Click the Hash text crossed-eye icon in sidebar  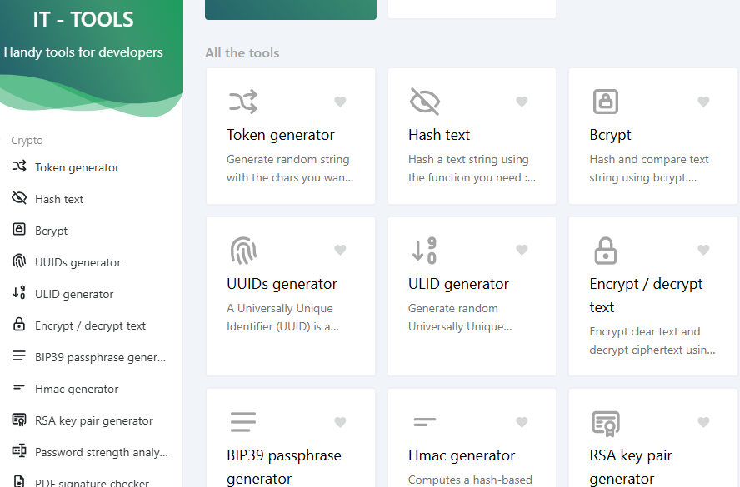click(19, 198)
